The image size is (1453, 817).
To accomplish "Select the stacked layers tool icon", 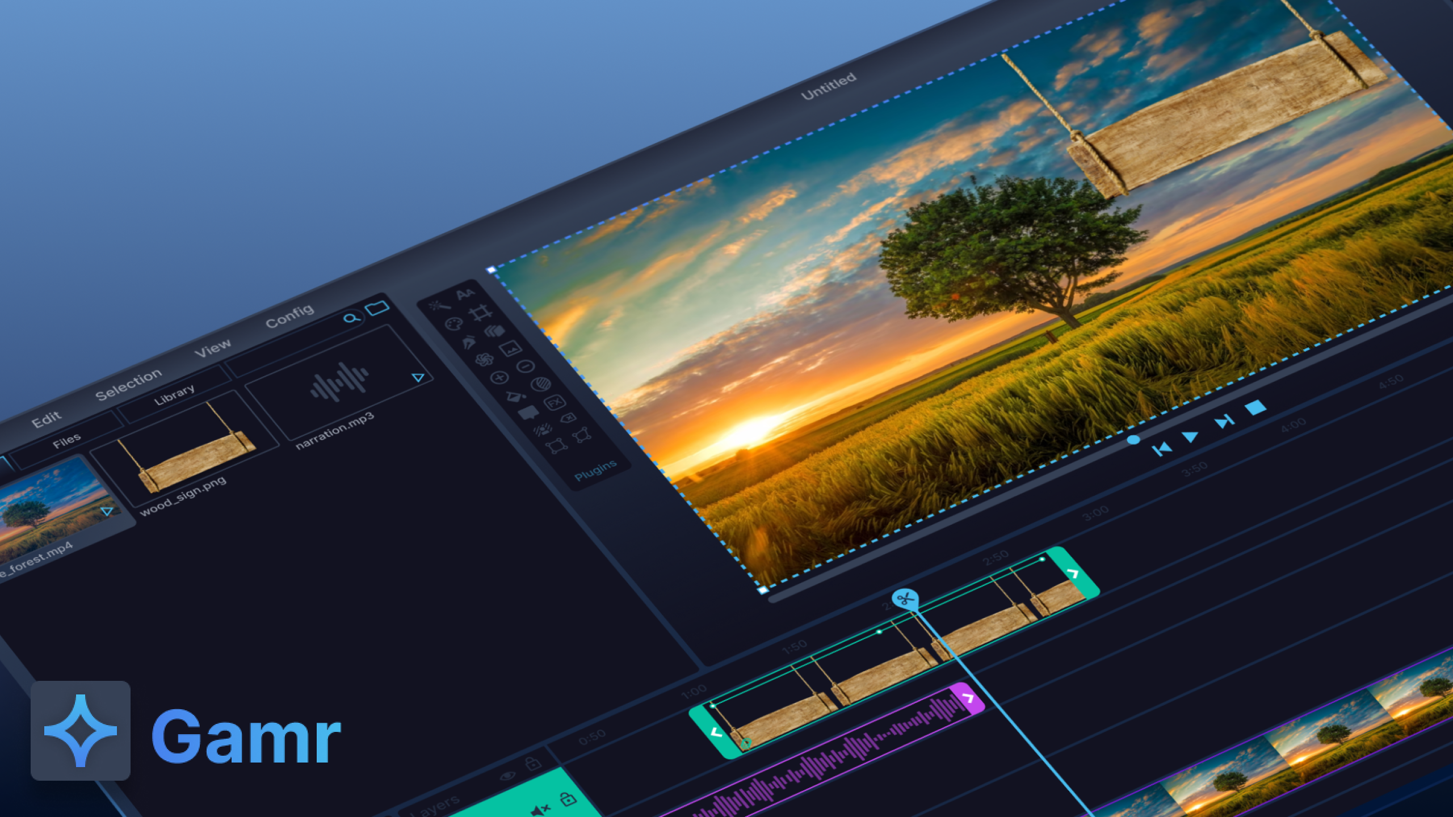I will coord(495,331).
